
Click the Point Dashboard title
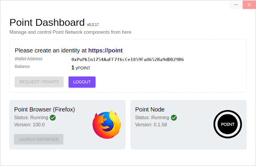[47, 23]
